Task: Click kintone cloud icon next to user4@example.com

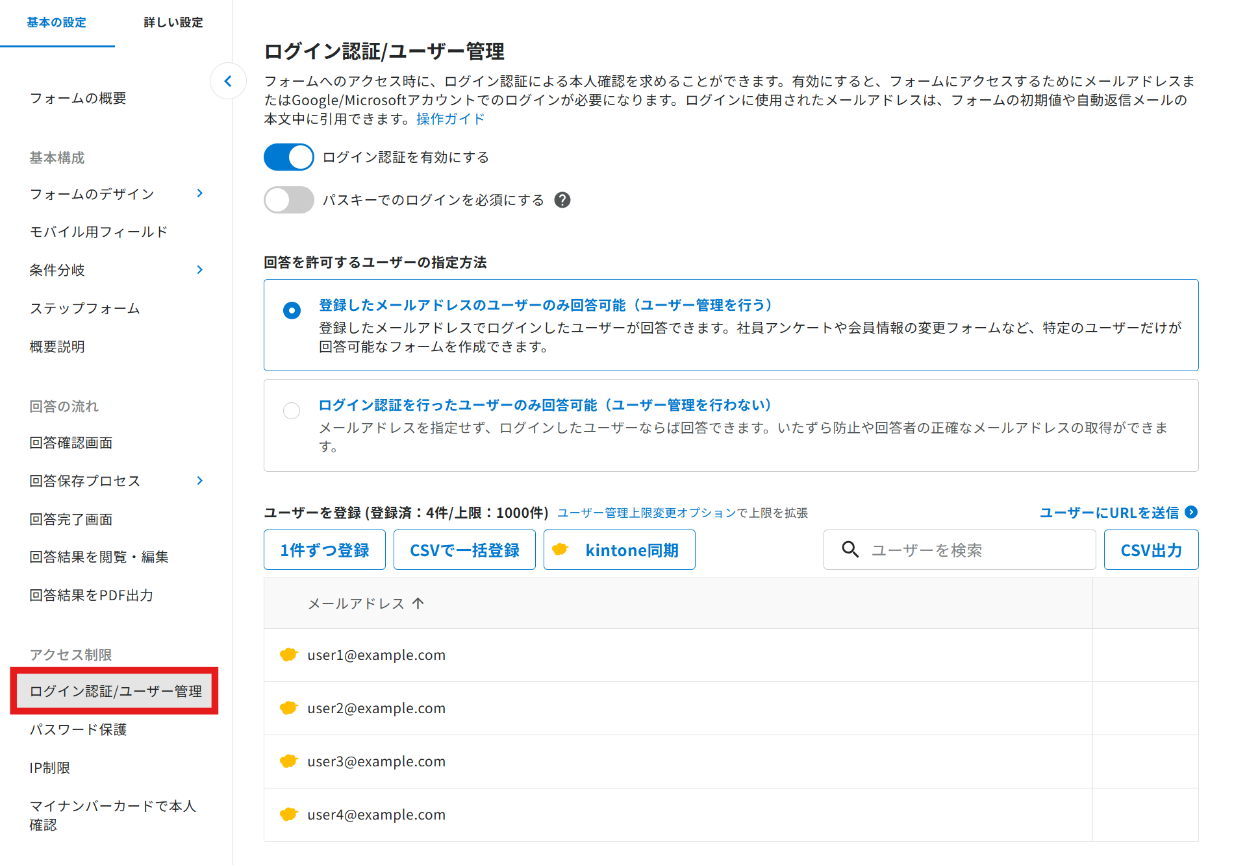Action: coord(288,814)
